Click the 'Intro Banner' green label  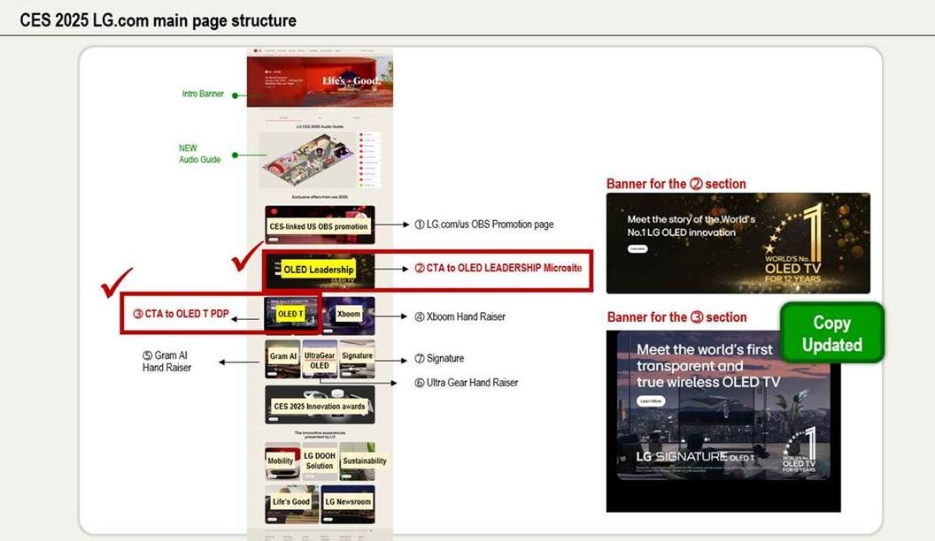(x=203, y=94)
